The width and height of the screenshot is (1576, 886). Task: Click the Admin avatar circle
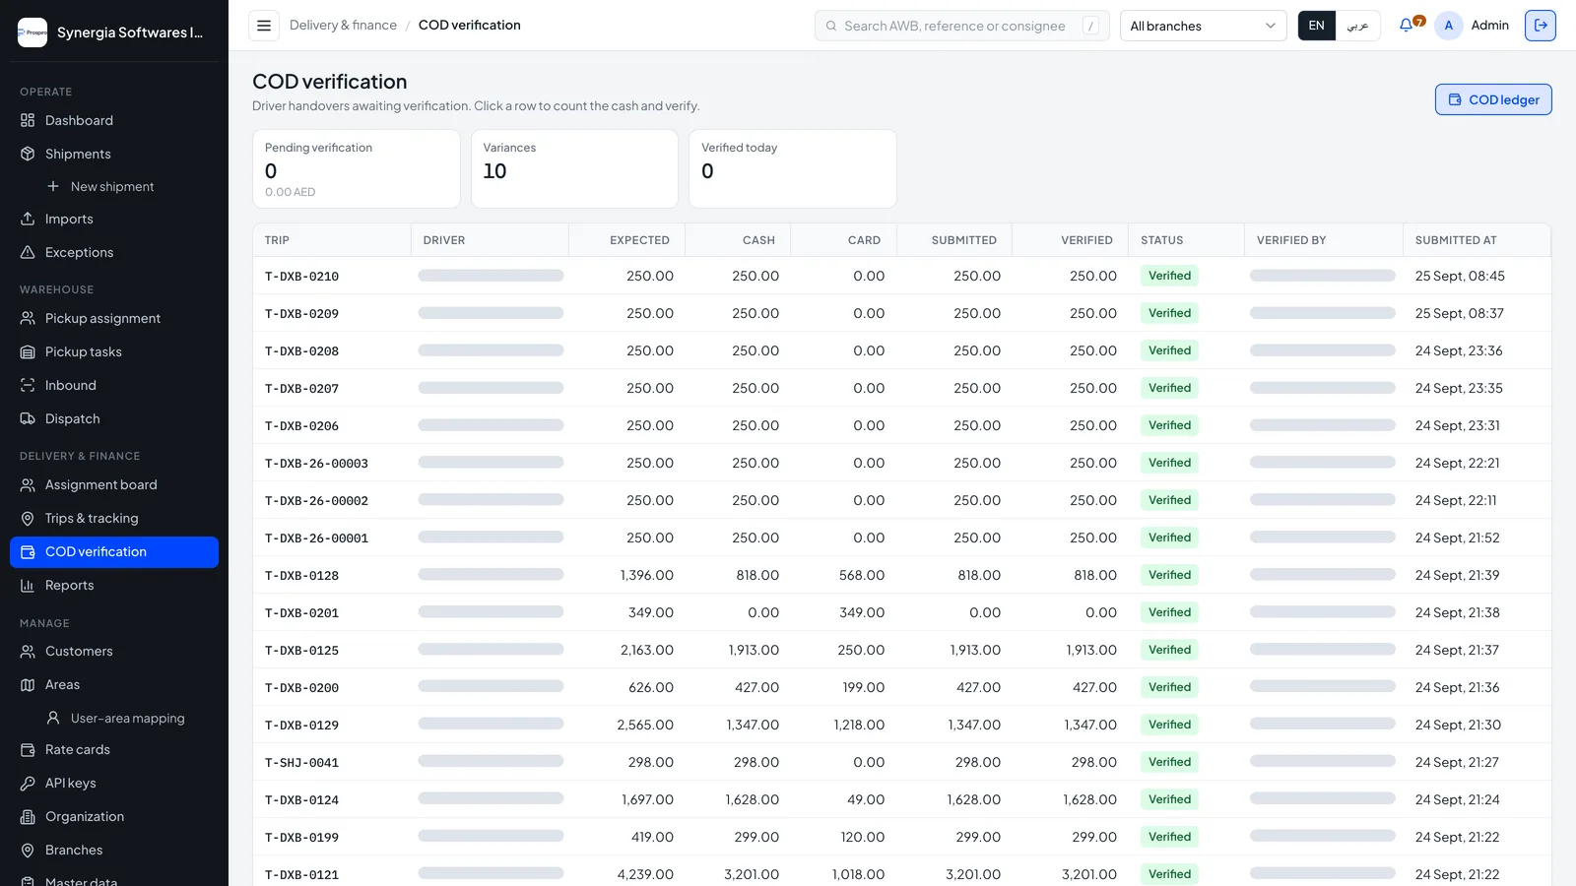coord(1448,26)
